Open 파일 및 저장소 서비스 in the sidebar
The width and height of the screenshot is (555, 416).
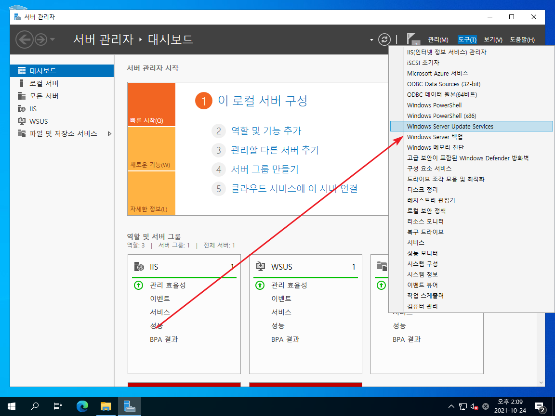pos(62,133)
